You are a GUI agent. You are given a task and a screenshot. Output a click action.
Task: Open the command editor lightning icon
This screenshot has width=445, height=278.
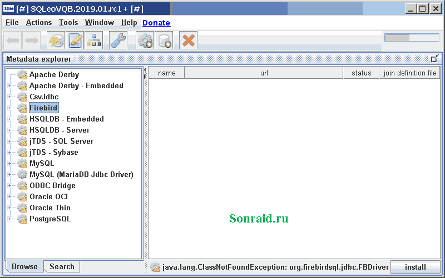(56, 41)
